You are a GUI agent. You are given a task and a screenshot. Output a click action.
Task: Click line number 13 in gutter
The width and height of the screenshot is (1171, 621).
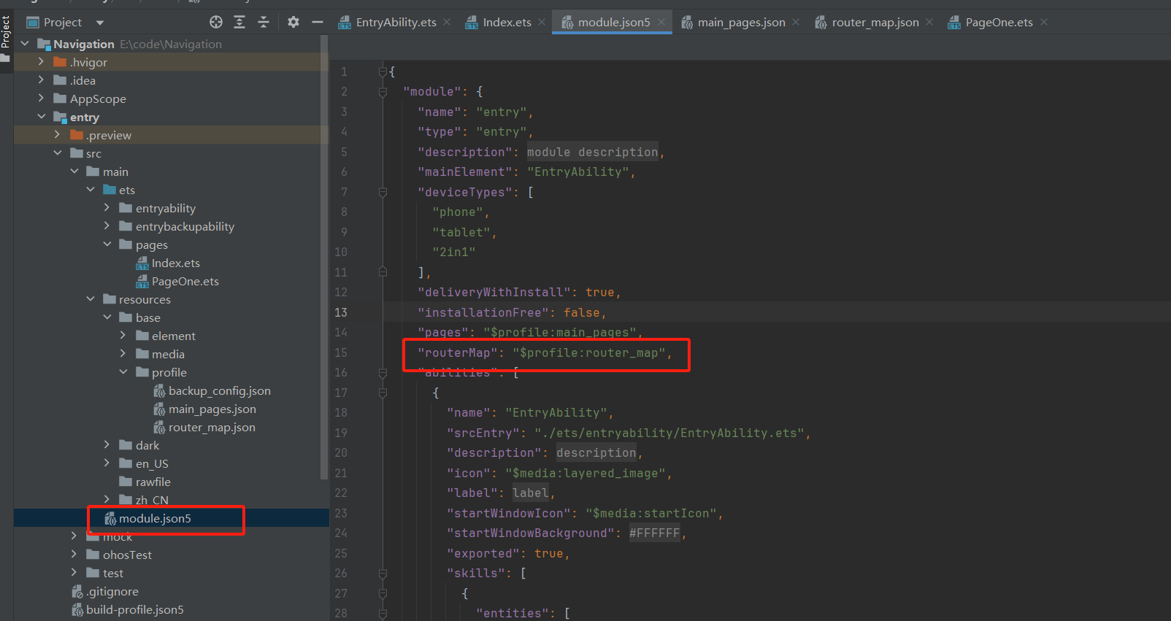pos(341,312)
